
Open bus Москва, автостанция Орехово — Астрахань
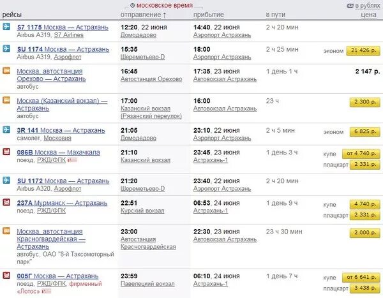click(x=51, y=75)
